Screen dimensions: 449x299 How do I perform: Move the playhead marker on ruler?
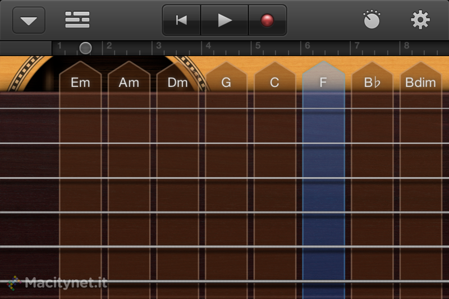(85, 48)
